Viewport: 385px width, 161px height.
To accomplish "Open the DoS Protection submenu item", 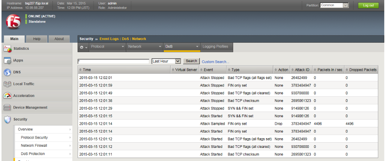I will coord(43,154).
